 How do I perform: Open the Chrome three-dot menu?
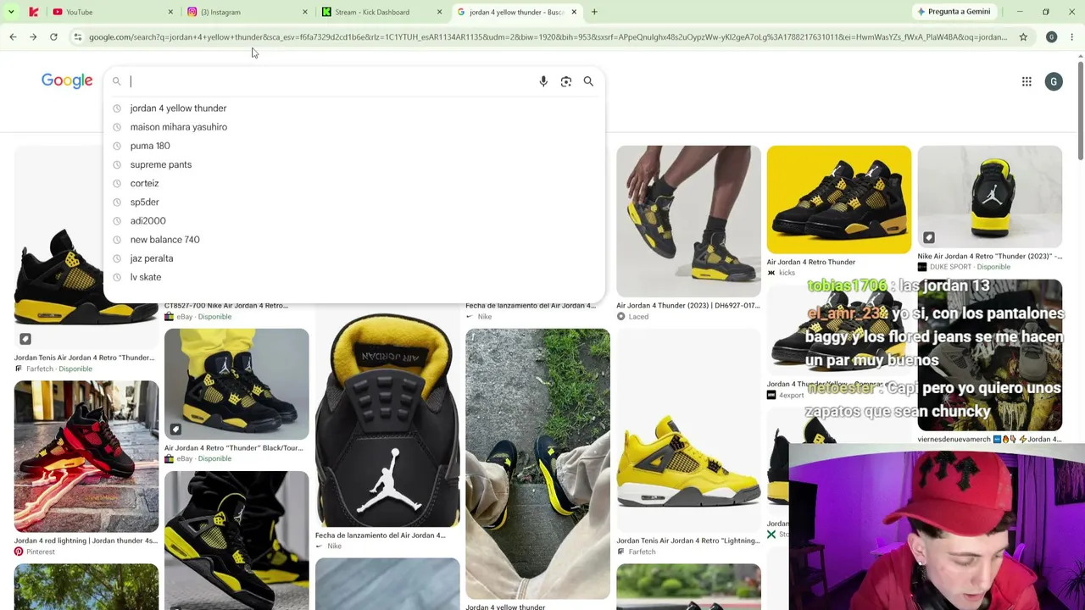click(1071, 37)
